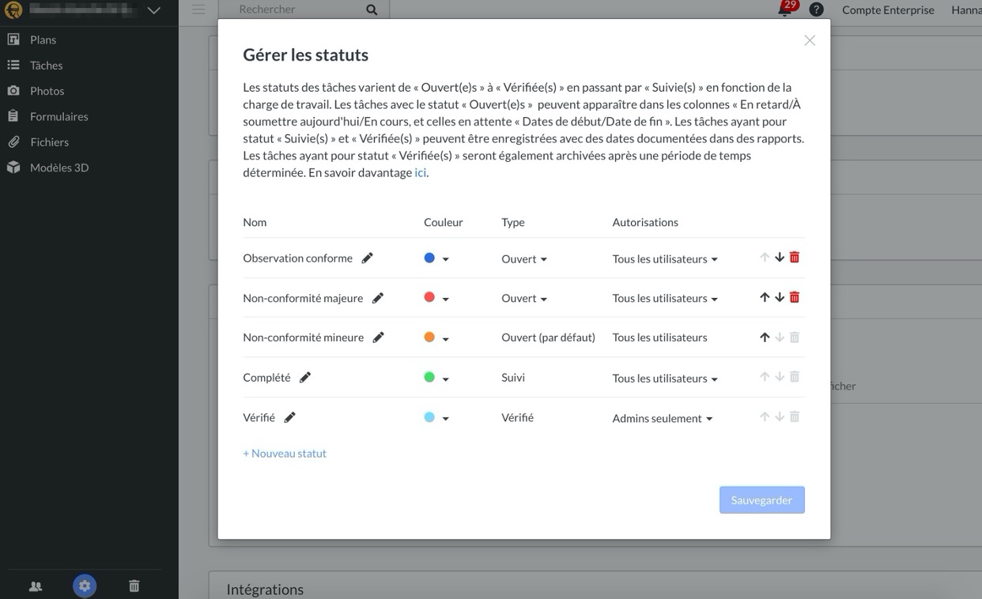Toggle the hamburger menu in top bar
Image resolution: width=982 pixels, height=599 pixels.
coord(198,9)
